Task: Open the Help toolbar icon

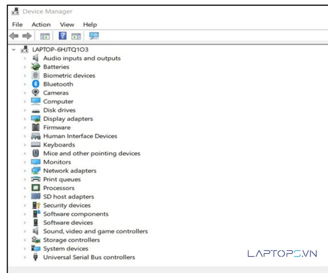Action: pyautogui.click(x=62, y=36)
